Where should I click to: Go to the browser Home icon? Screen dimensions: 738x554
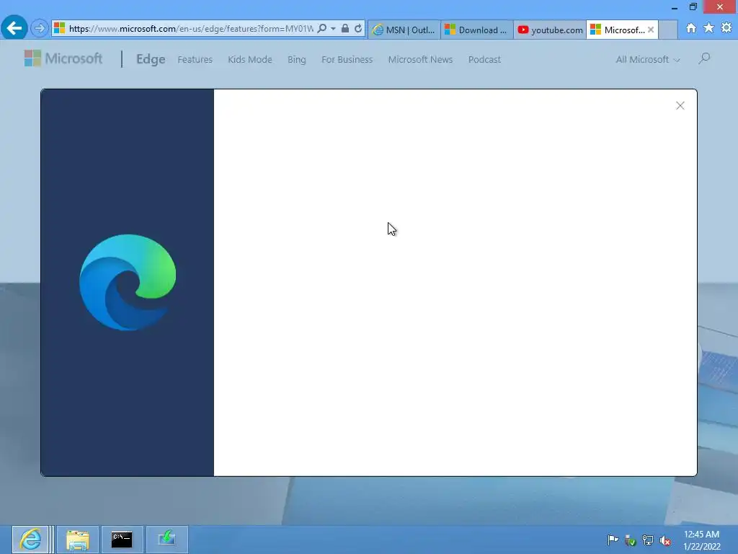pos(691,28)
